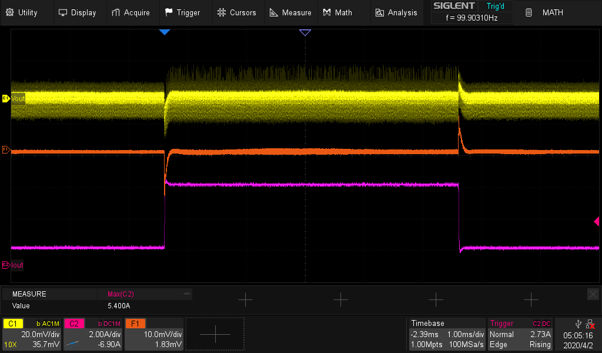This screenshot has height=353, width=602.
Task: Click the Display monitor icon
Action: click(63, 12)
